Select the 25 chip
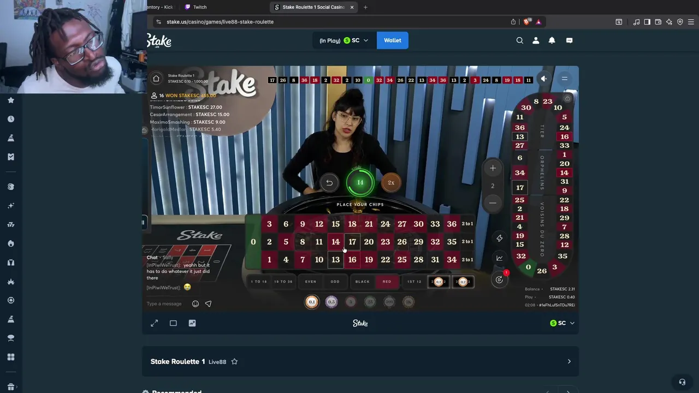The image size is (699, 393). click(370, 302)
